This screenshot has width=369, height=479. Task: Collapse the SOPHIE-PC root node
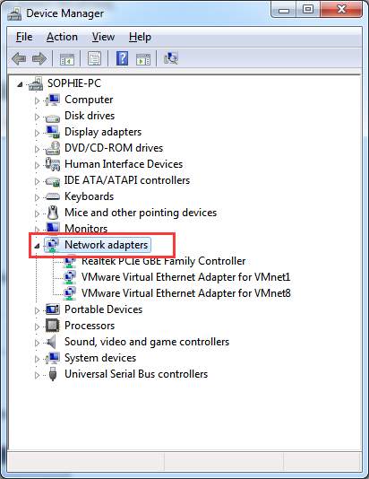20,84
